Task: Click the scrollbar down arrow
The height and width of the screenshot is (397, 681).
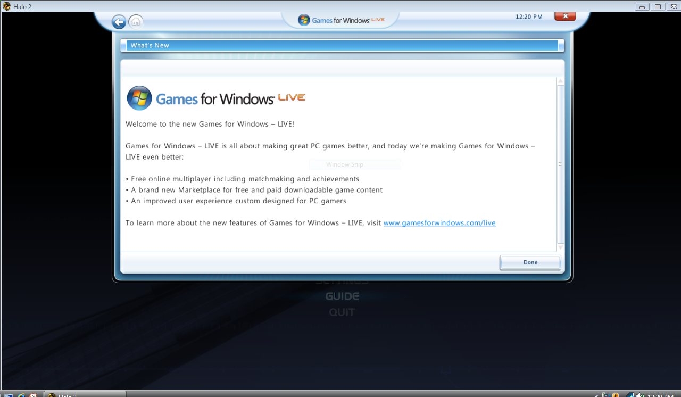Action: [x=560, y=246]
